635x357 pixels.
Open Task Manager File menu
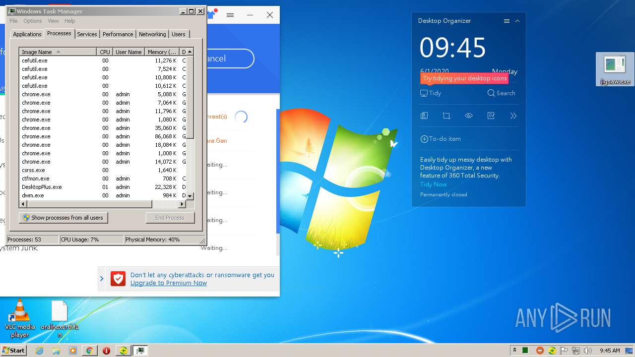pos(13,21)
